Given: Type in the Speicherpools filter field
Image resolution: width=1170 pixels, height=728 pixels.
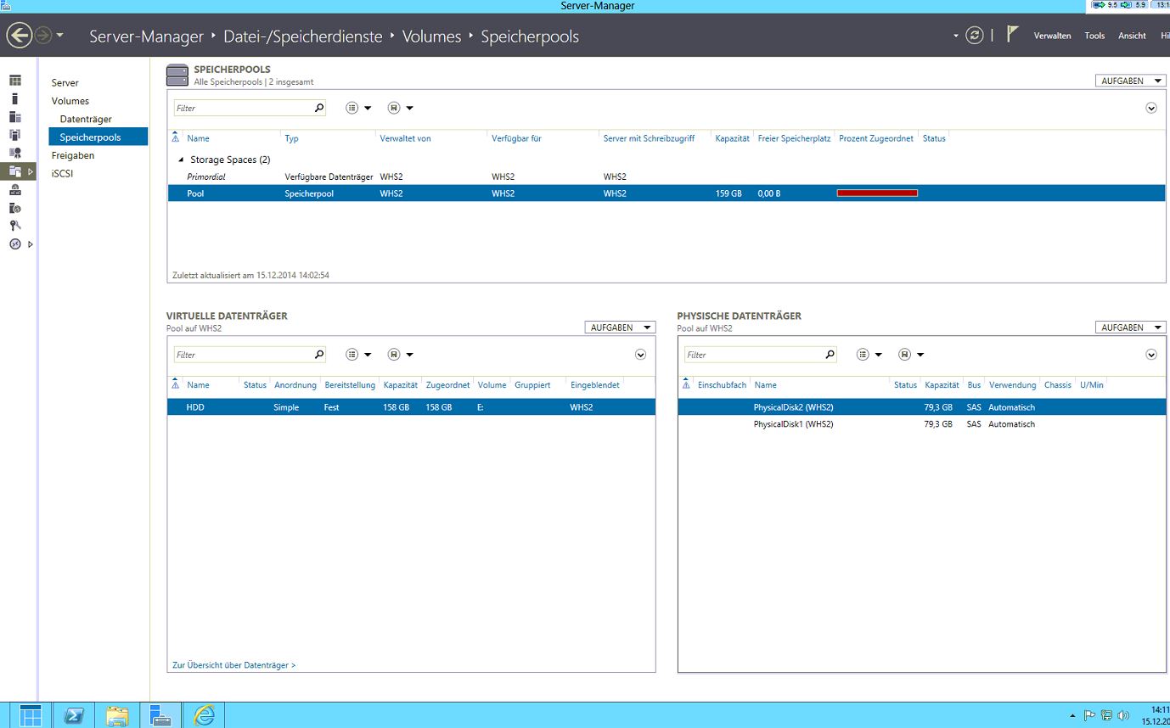Looking at the screenshot, I should pyautogui.click(x=244, y=108).
